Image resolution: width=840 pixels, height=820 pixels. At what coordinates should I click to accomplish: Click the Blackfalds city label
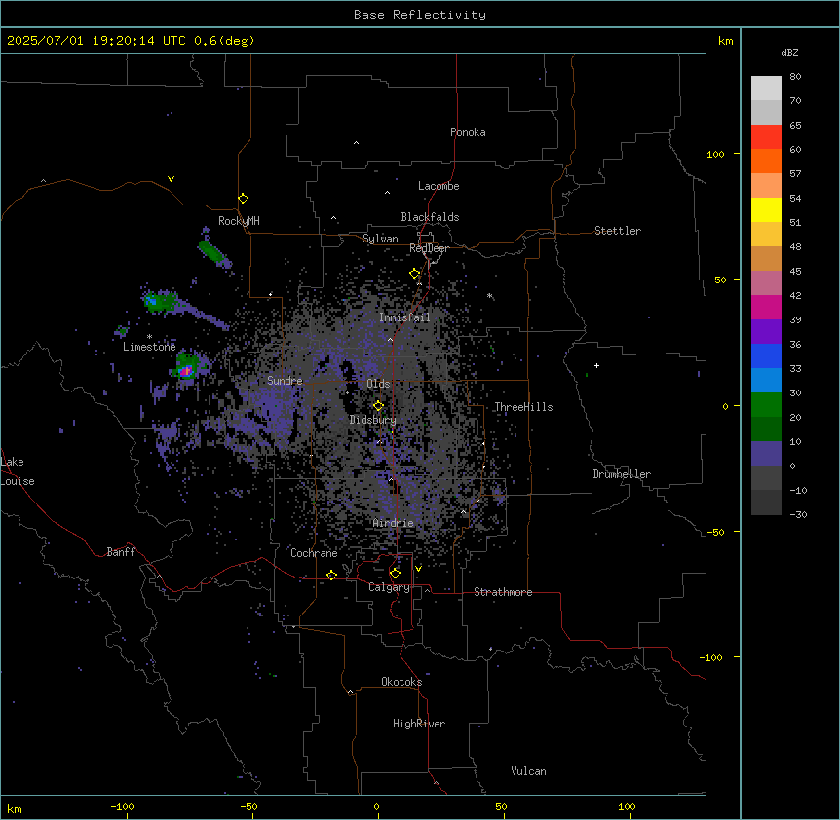click(430, 217)
